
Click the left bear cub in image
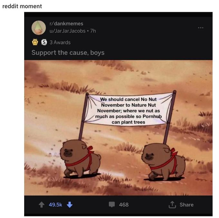pos(80,158)
